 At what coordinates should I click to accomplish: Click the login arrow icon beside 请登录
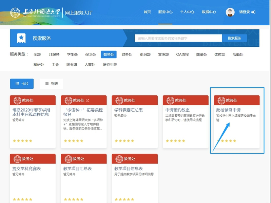click(x=253, y=12)
